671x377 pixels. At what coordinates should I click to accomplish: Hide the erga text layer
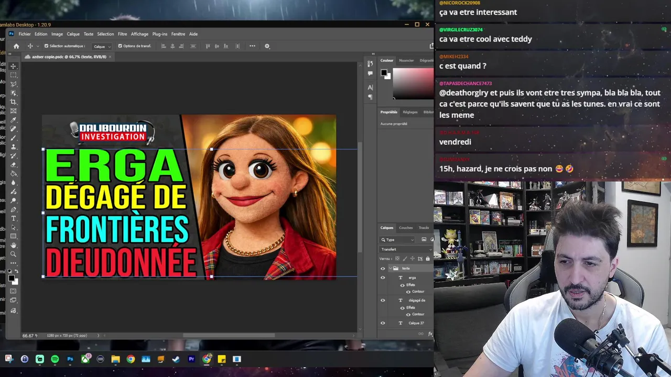pos(383,278)
